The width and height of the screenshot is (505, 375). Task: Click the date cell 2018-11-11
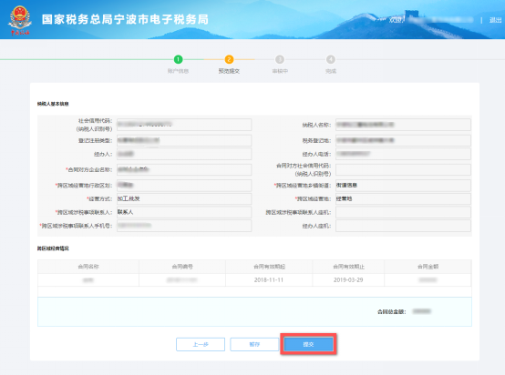[269, 279]
